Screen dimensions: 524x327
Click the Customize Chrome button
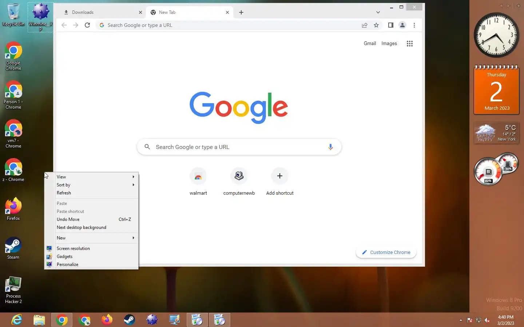tap(386, 252)
